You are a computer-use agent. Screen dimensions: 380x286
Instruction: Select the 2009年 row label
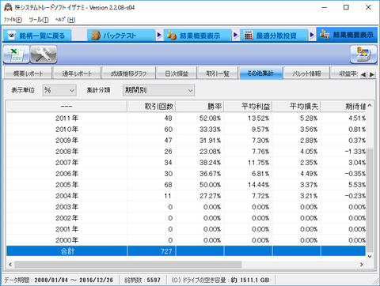point(66,141)
